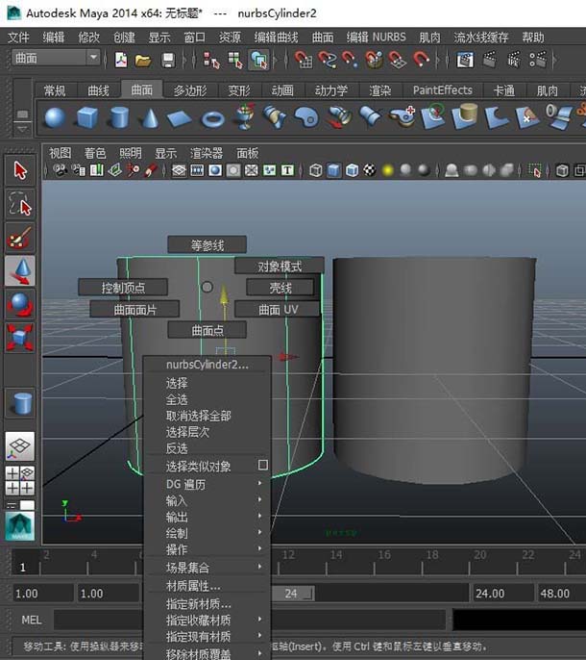Create a NURBS sphere from the shelf
Screen dimensions: 586x660
click(x=55, y=117)
